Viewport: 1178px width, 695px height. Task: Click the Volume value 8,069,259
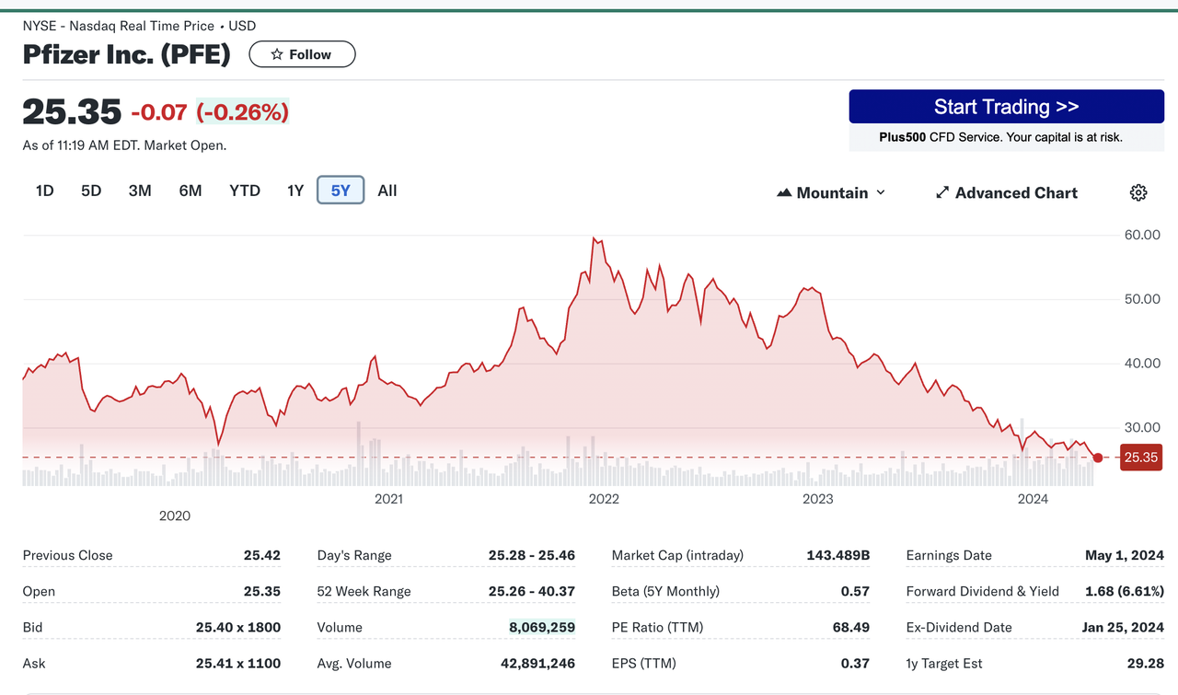[542, 627]
